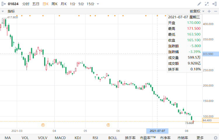
Task: Click the 涨跌幅 -3.39% value
Action: click(x=195, y=52)
